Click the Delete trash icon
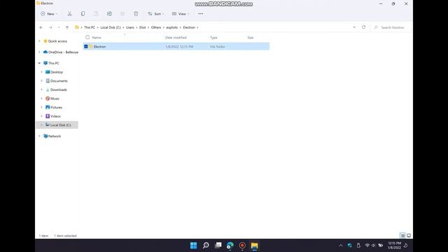 [136, 14]
